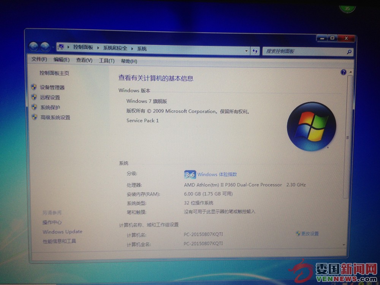
Task: Click scrollbar up arrow
Action: coord(350,72)
